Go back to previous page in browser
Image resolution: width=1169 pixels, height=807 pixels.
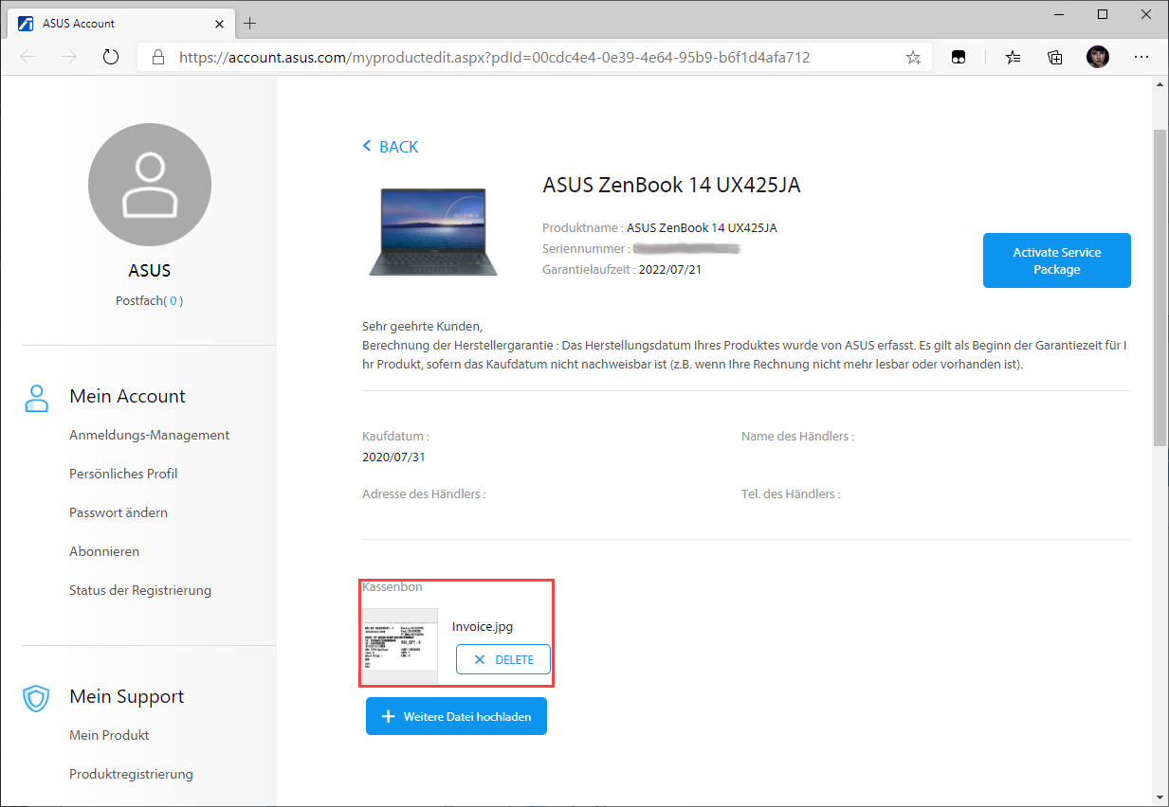click(27, 57)
